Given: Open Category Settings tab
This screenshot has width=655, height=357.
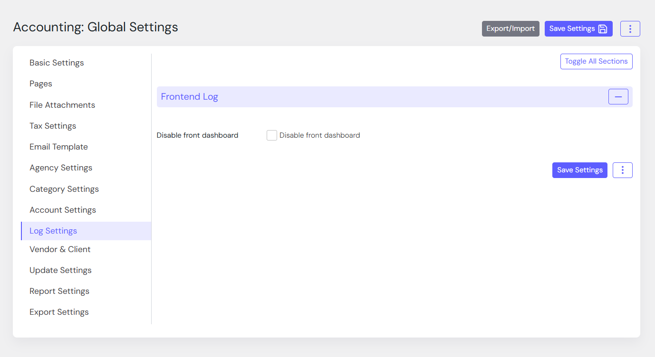Looking at the screenshot, I should coord(64,189).
